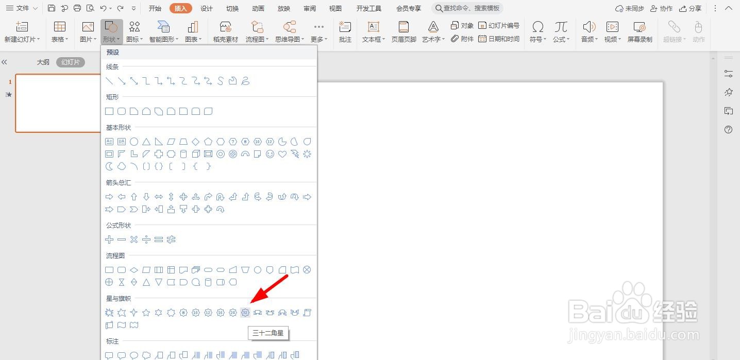Viewport: 740px width, 360px height.
Task: Switch slide panel to 大纲 outline view
Action: pos(43,62)
